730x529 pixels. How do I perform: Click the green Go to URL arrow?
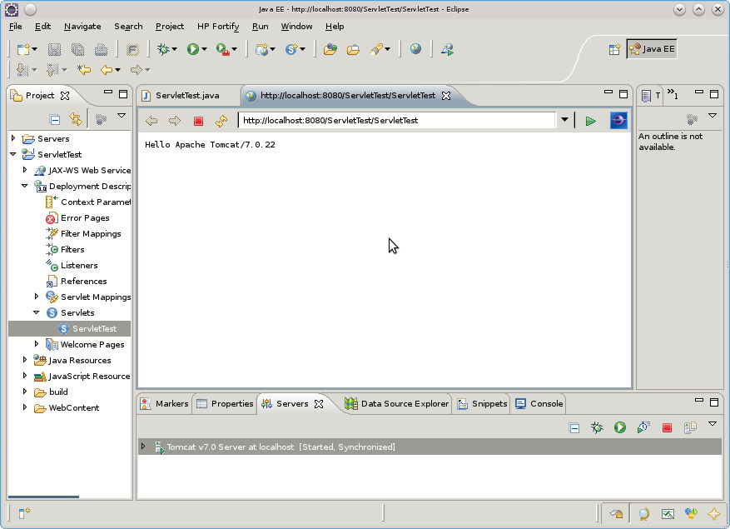[591, 121]
